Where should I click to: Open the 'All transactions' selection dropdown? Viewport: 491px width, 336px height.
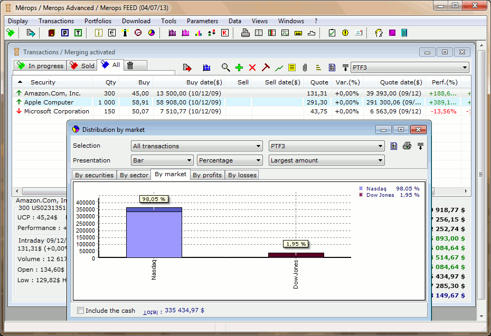pos(196,146)
